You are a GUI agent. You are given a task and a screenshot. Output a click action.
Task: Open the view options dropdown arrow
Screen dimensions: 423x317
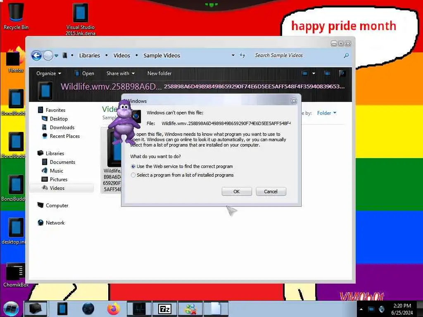(314, 73)
